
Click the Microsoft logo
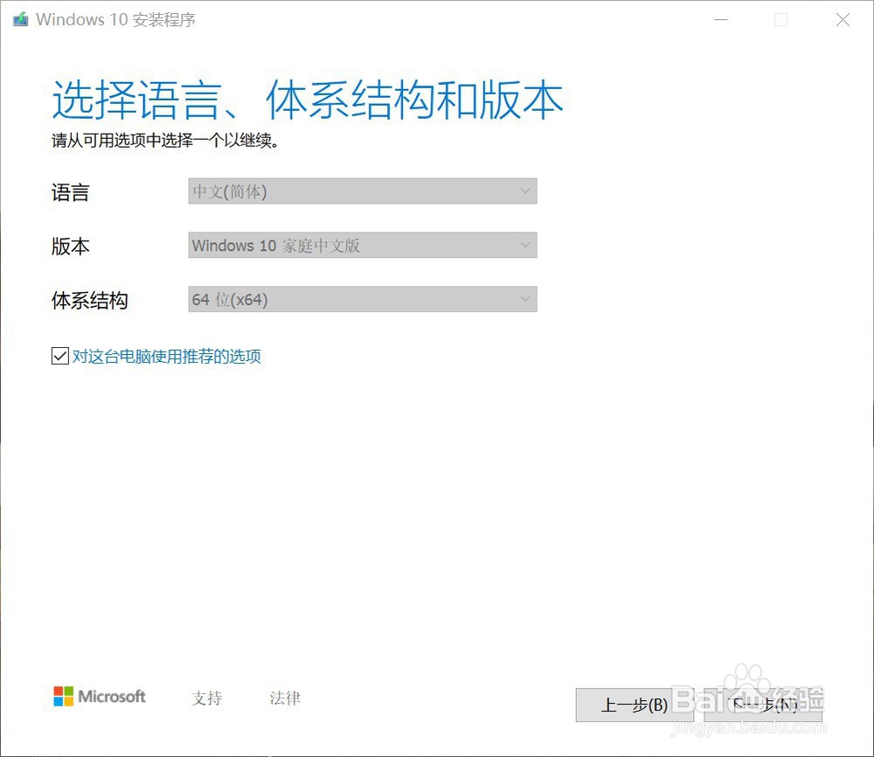click(99, 697)
